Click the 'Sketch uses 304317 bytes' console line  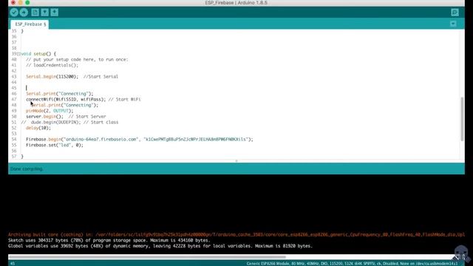109,240
